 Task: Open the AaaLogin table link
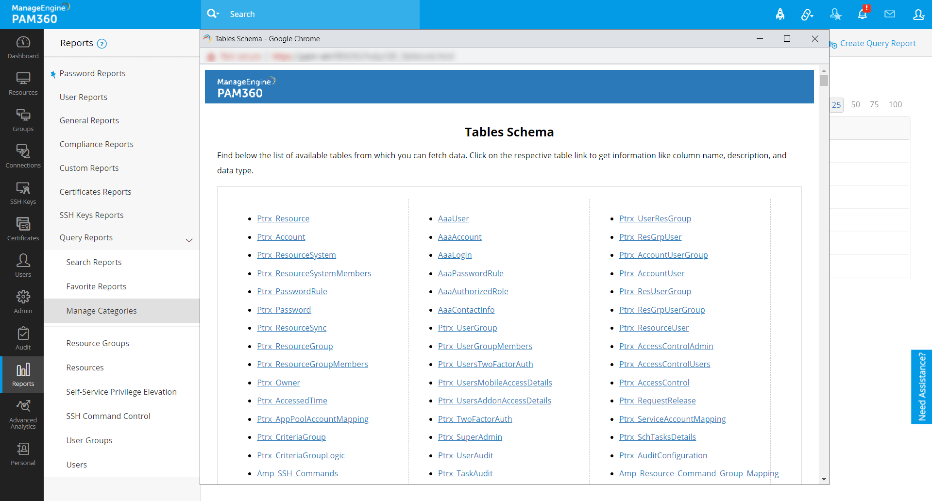pyautogui.click(x=455, y=255)
